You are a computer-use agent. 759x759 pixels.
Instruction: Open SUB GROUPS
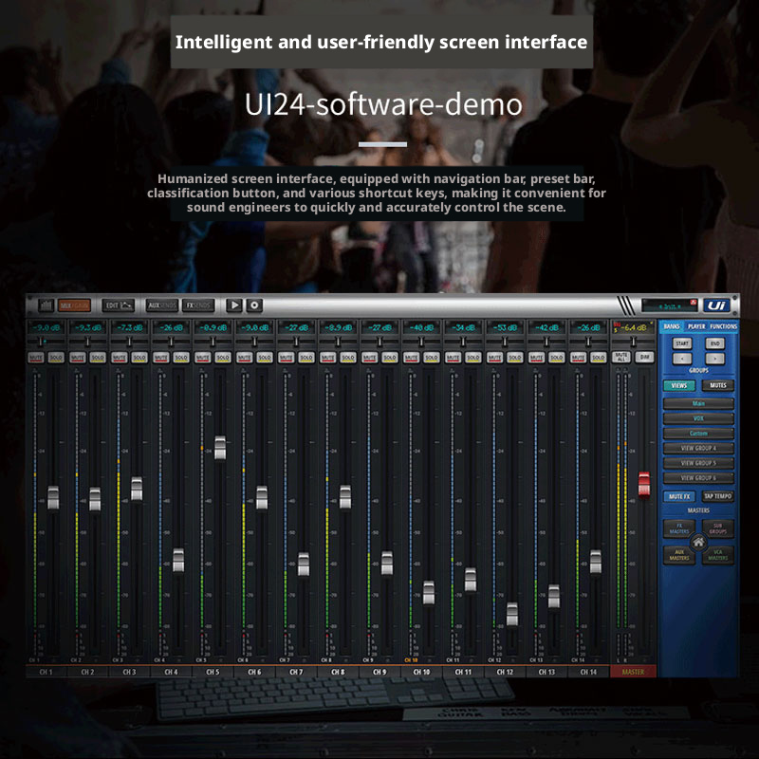pyautogui.click(x=718, y=528)
